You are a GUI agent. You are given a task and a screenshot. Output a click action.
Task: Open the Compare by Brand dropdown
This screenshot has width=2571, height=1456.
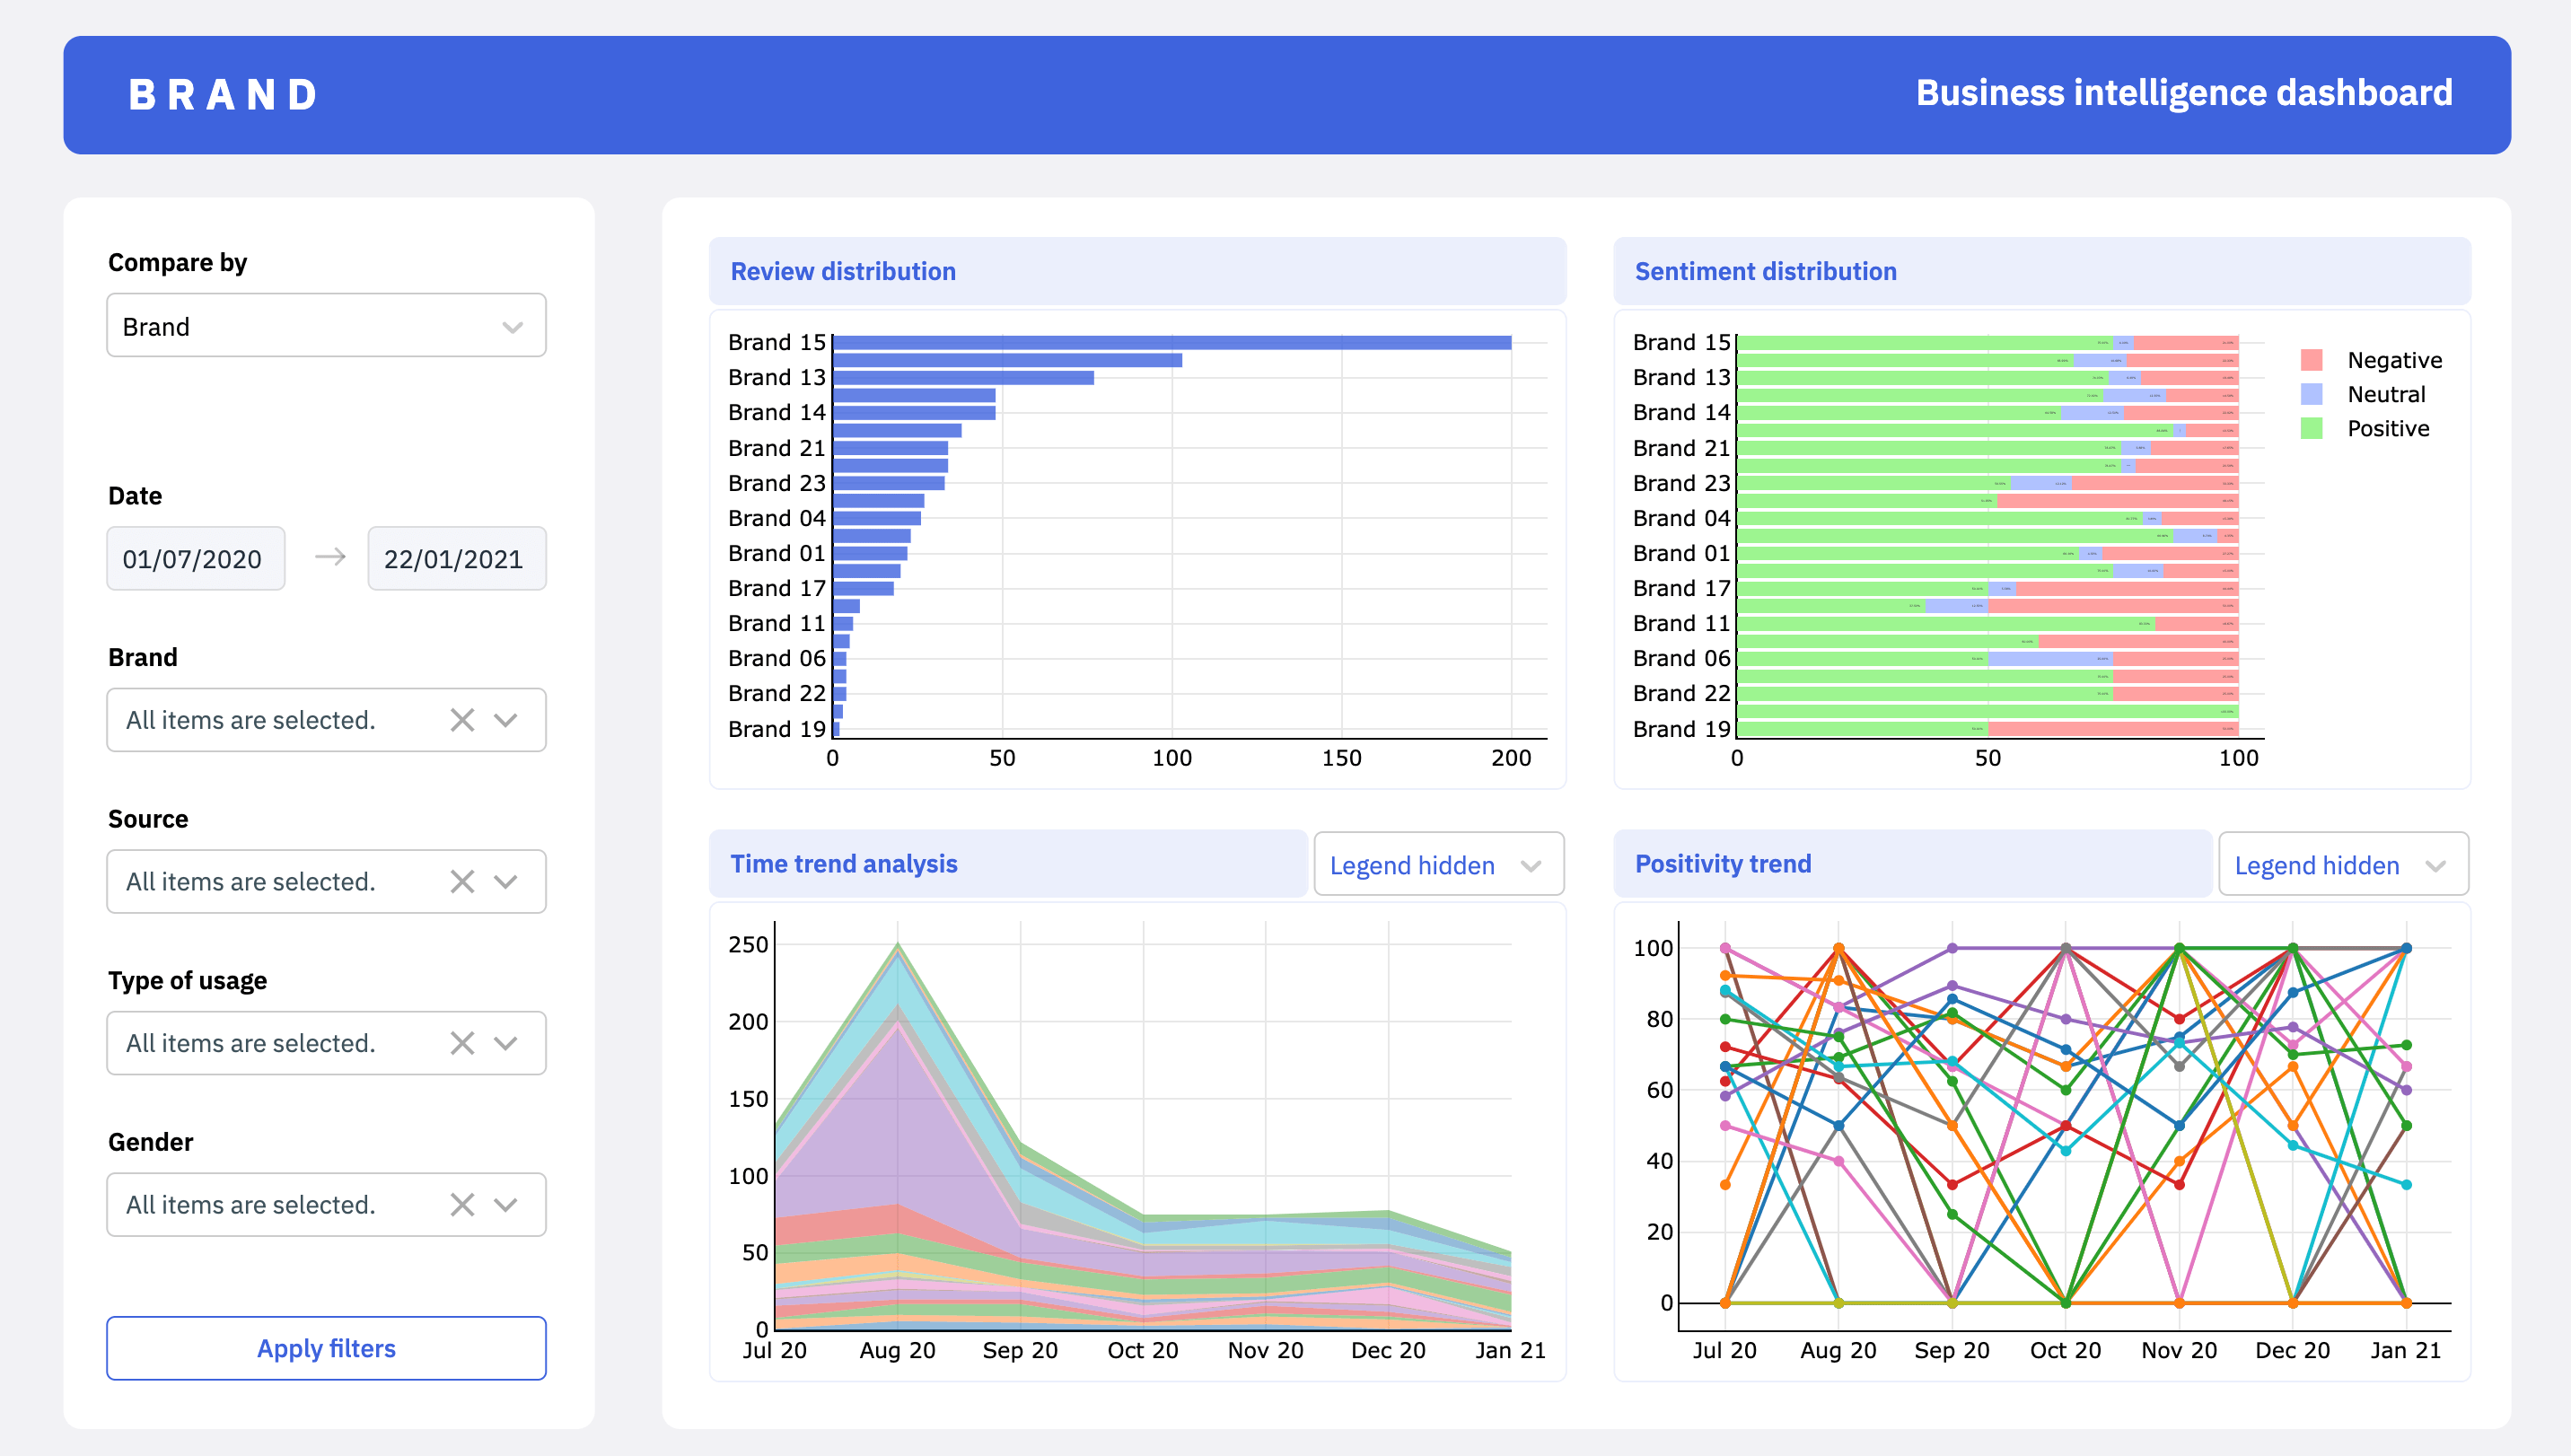pos(326,326)
